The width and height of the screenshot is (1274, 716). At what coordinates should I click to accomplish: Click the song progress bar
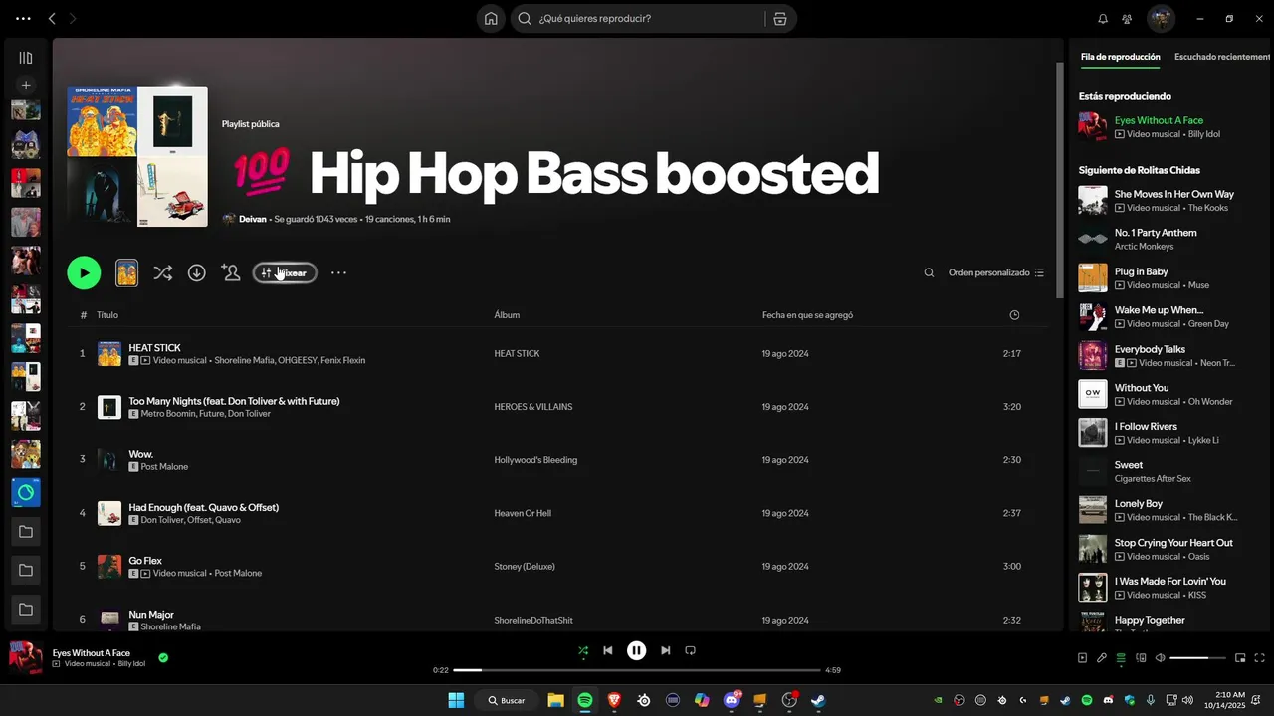click(636, 670)
